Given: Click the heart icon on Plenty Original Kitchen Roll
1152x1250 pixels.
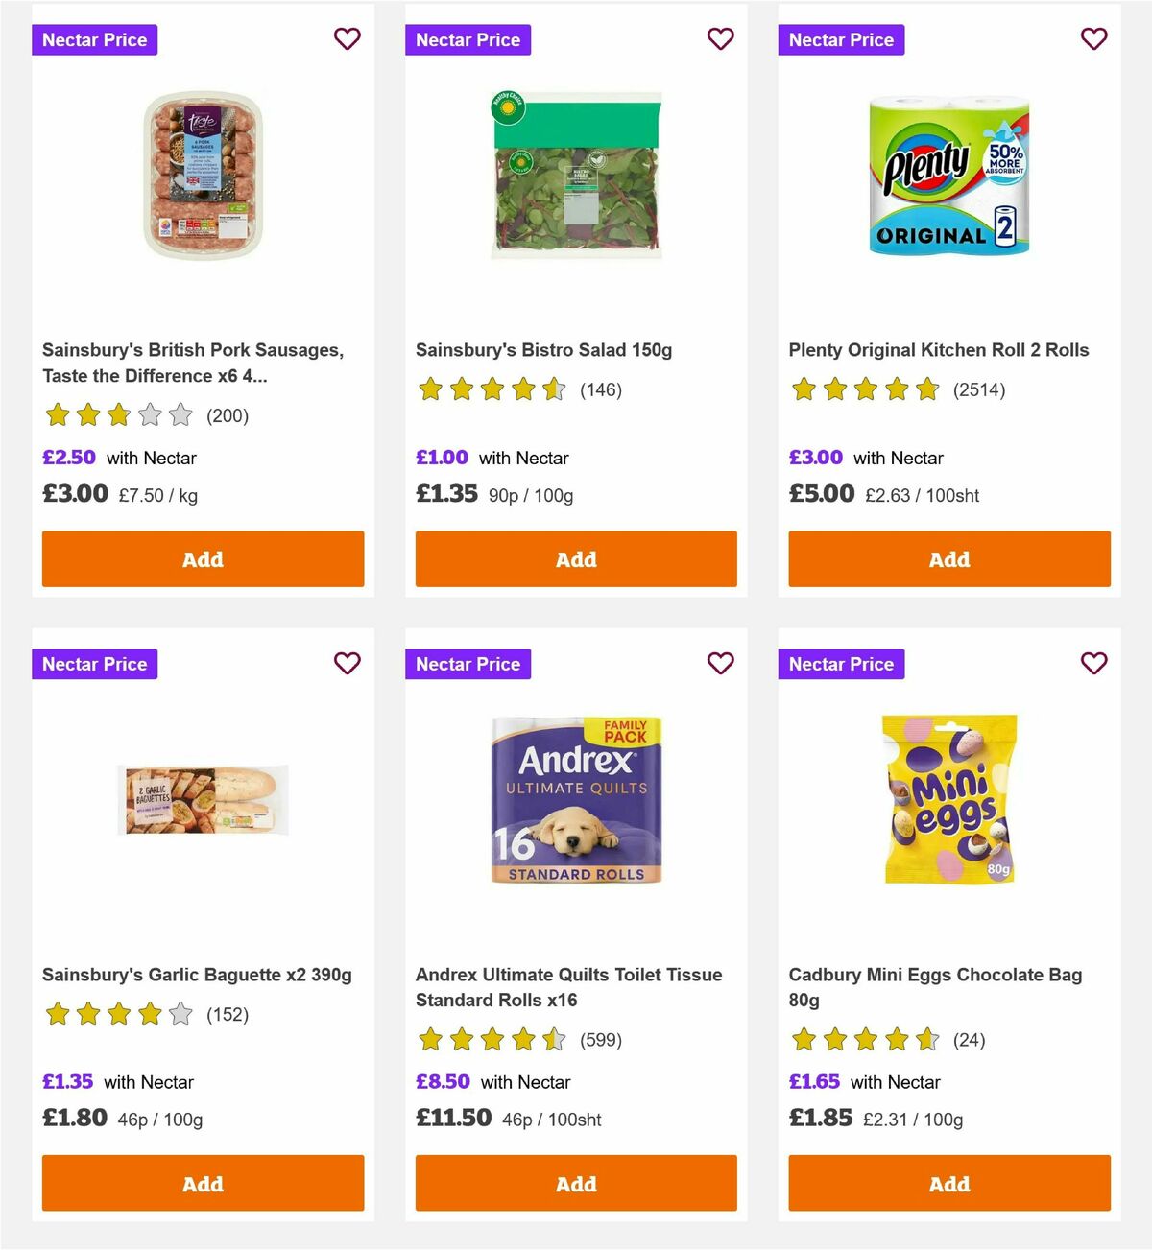Looking at the screenshot, I should tap(1093, 39).
